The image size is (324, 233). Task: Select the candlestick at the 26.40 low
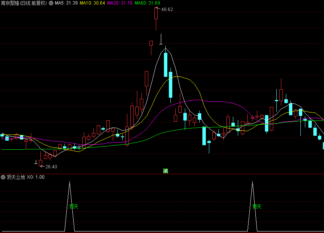tap(40, 159)
